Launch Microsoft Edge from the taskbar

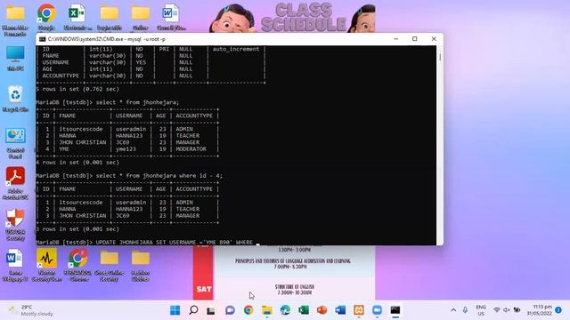tap(285, 310)
